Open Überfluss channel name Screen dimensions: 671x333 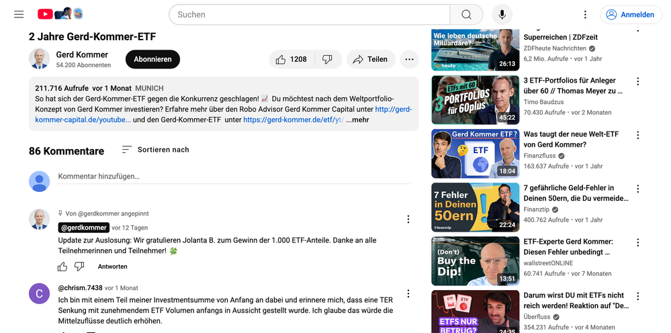[538, 317]
